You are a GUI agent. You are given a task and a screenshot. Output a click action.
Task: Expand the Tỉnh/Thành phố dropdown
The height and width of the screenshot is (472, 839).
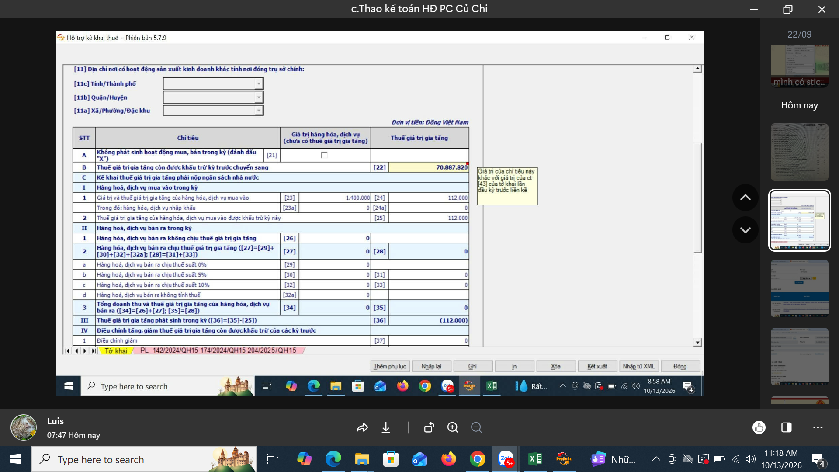pos(259,83)
